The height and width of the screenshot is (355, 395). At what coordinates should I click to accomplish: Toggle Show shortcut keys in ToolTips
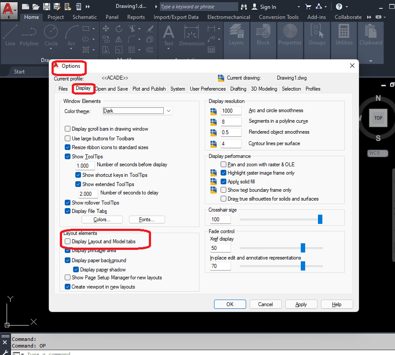click(x=78, y=175)
